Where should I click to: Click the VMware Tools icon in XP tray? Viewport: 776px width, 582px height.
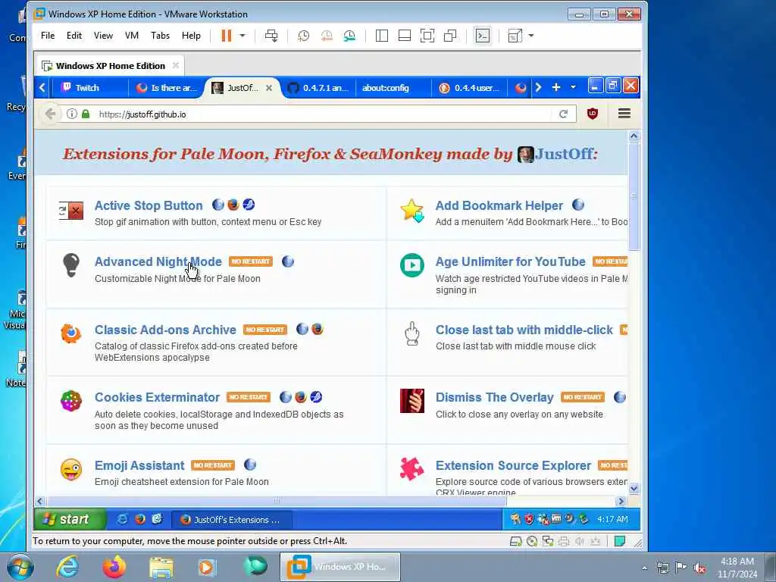click(x=556, y=518)
